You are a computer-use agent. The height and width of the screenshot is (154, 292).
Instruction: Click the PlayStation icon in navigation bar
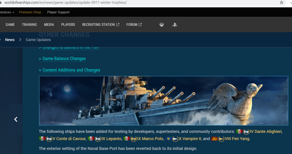click(x=175, y=25)
